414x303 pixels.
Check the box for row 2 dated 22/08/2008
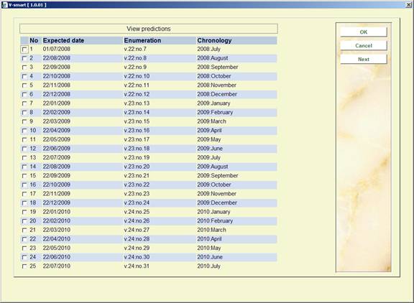[x=24, y=58]
